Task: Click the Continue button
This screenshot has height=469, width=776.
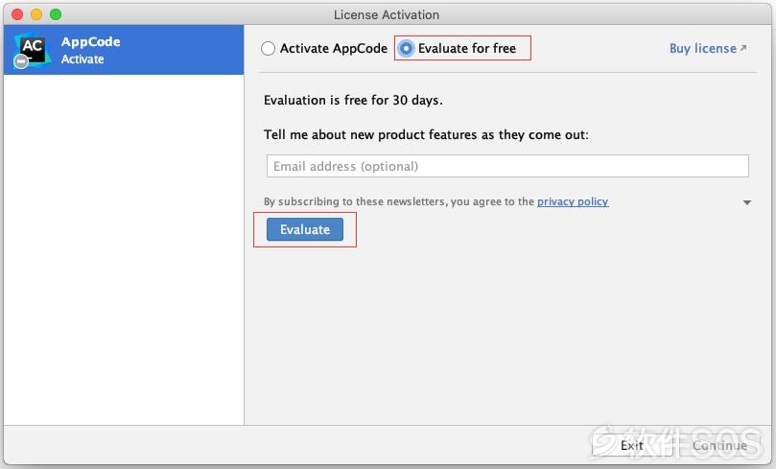Action: pos(719,445)
